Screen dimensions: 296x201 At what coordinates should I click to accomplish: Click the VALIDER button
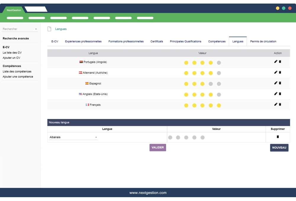click(x=158, y=147)
